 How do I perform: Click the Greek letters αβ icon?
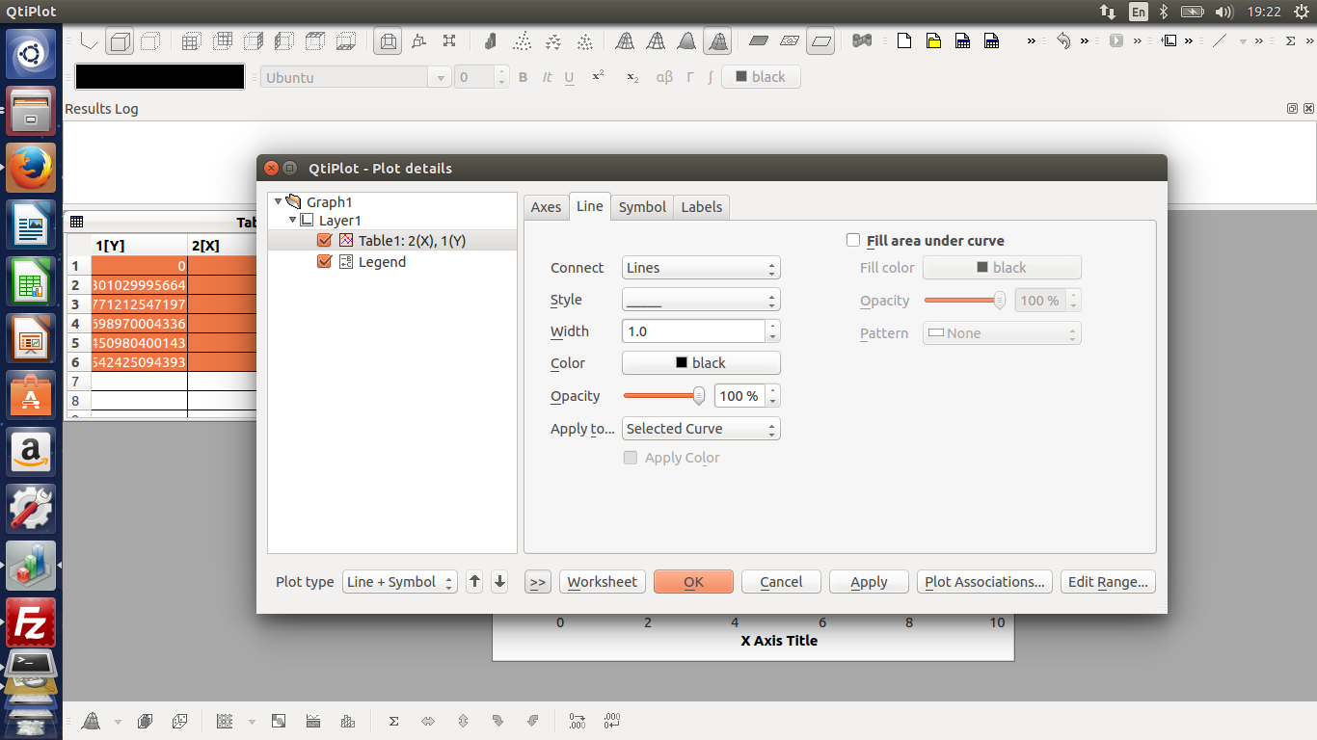click(x=664, y=77)
